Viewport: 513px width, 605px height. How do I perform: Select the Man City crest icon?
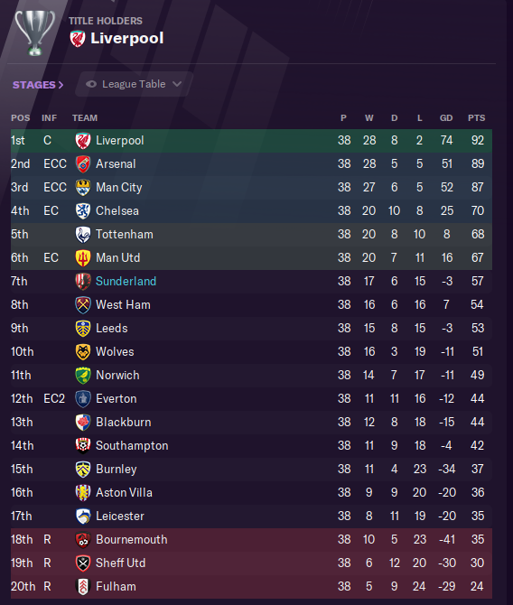click(83, 188)
